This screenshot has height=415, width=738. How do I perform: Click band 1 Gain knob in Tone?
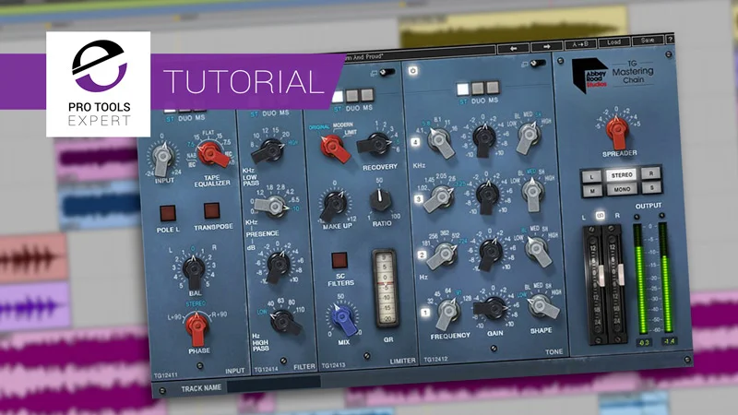click(493, 308)
